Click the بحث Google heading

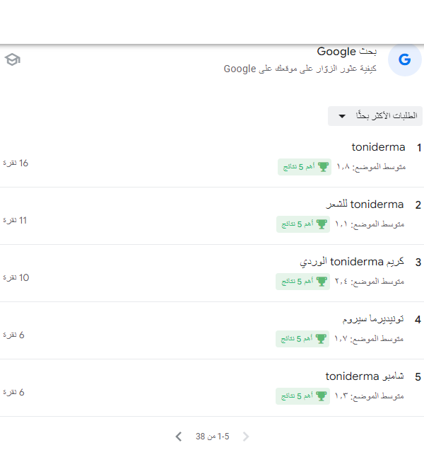346,52
